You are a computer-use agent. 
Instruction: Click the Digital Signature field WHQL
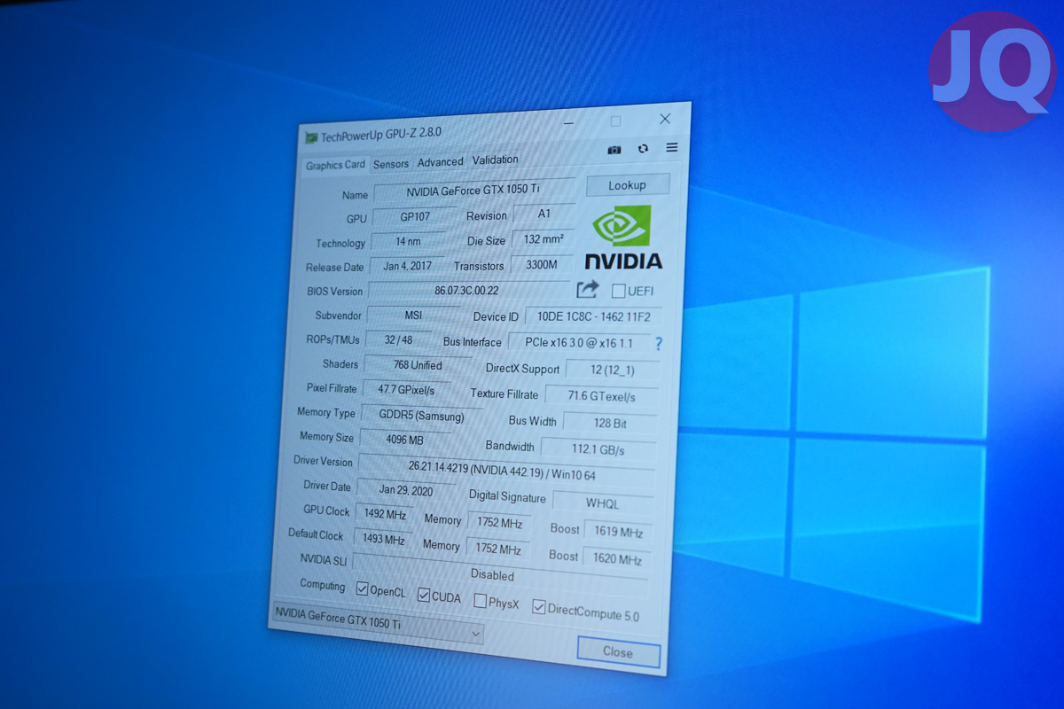[x=603, y=503]
